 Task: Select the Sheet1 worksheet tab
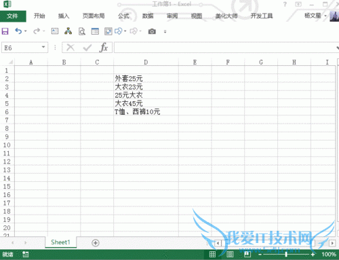(x=60, y=242)
